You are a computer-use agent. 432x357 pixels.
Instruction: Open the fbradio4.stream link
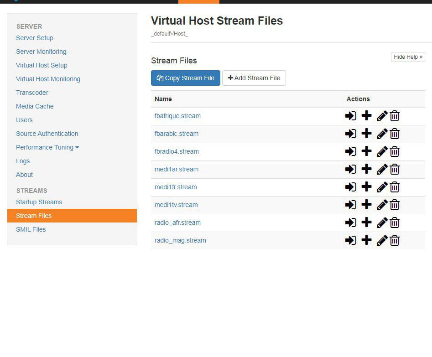pyautogui.click(x=177, y=151)
